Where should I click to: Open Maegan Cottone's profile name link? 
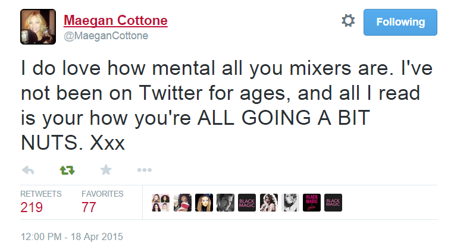tap(115, 21)
